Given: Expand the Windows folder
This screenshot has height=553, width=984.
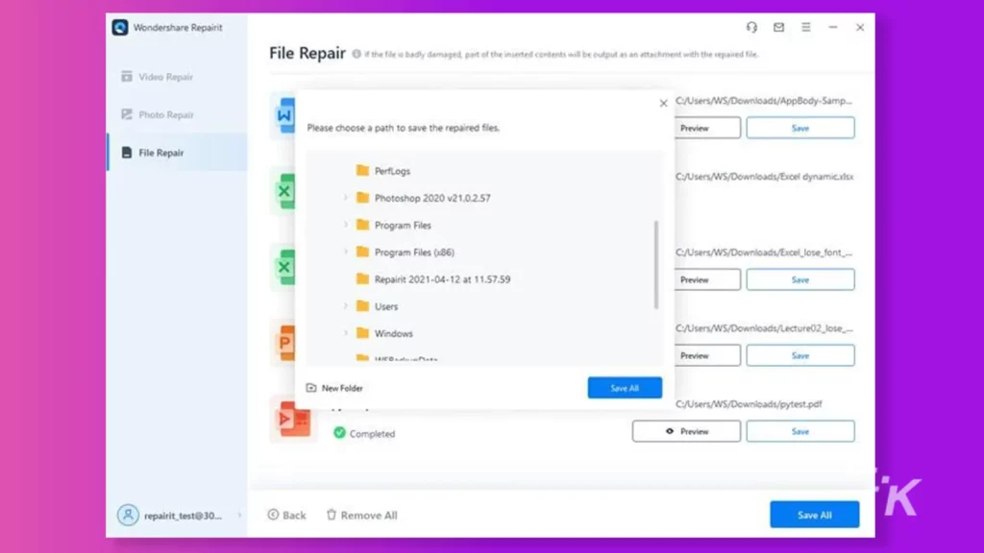Looking at the screenshot, I should pos(345,333).
